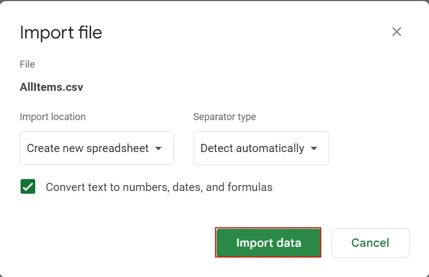Click the 'Import file' dialog title

click(61, 32)
